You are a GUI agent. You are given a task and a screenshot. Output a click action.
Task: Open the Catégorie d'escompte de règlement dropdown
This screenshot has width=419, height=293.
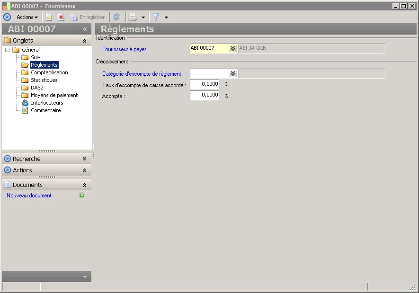coord(232,74)
